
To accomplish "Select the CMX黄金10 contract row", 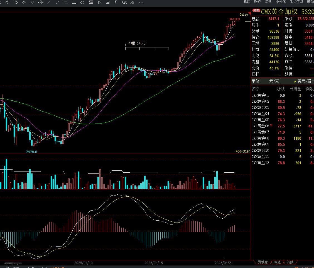I will (283, 150).
